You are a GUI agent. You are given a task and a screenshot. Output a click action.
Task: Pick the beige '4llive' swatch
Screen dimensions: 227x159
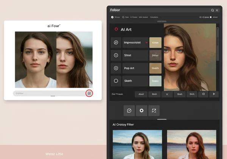point(155,42)
